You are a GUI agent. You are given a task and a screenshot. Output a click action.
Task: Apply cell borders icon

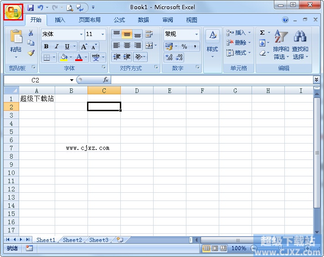click(x=46, y=57)
